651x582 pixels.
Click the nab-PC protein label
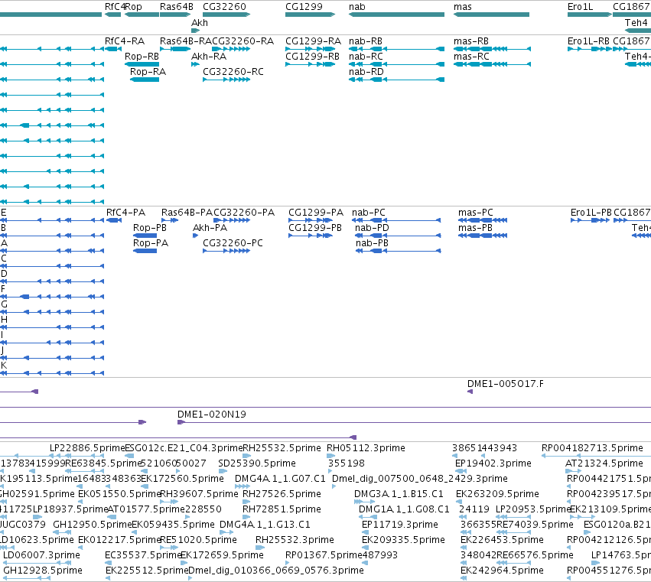point(369,213)
